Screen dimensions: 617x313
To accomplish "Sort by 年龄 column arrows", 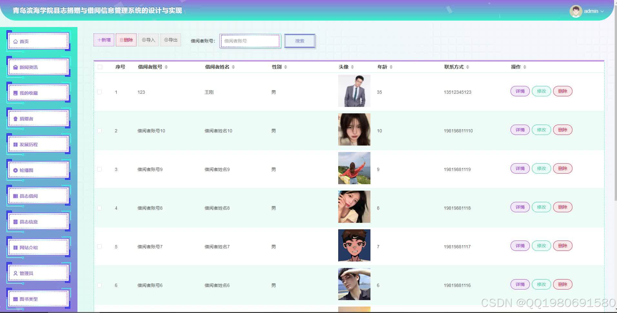I will click(391, 67).
